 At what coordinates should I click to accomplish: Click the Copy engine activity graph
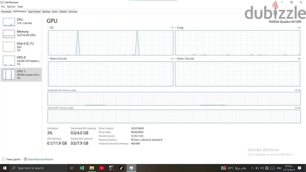(237, 43)
